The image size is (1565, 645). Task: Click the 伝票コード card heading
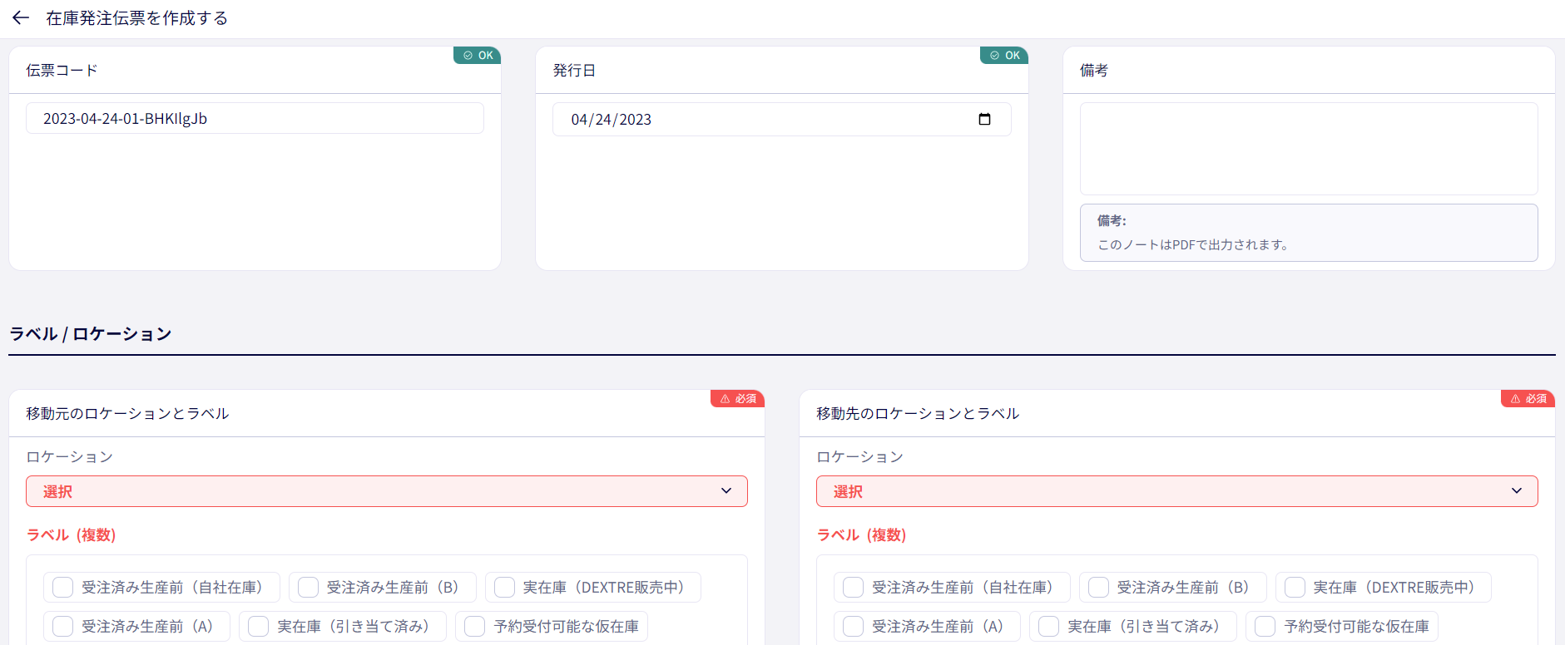point(62,70)
